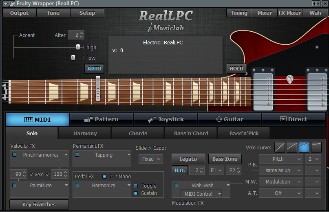Click the previous preset arrow in title bar
This screenshot has width=329, height=212.
coord(314,4)
